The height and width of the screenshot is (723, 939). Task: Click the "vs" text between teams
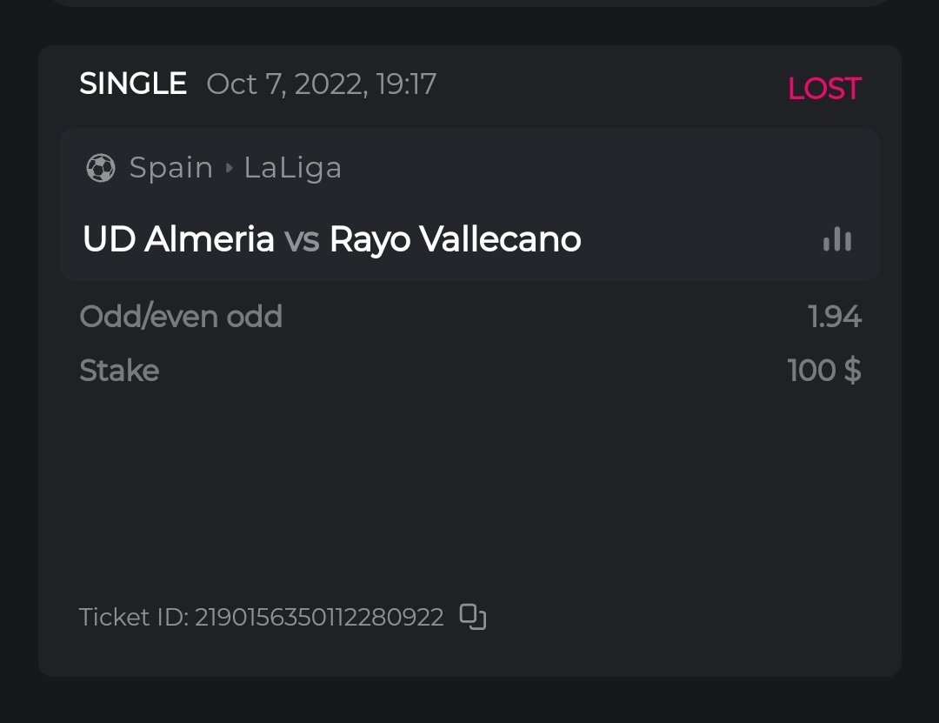click(302, 239)
